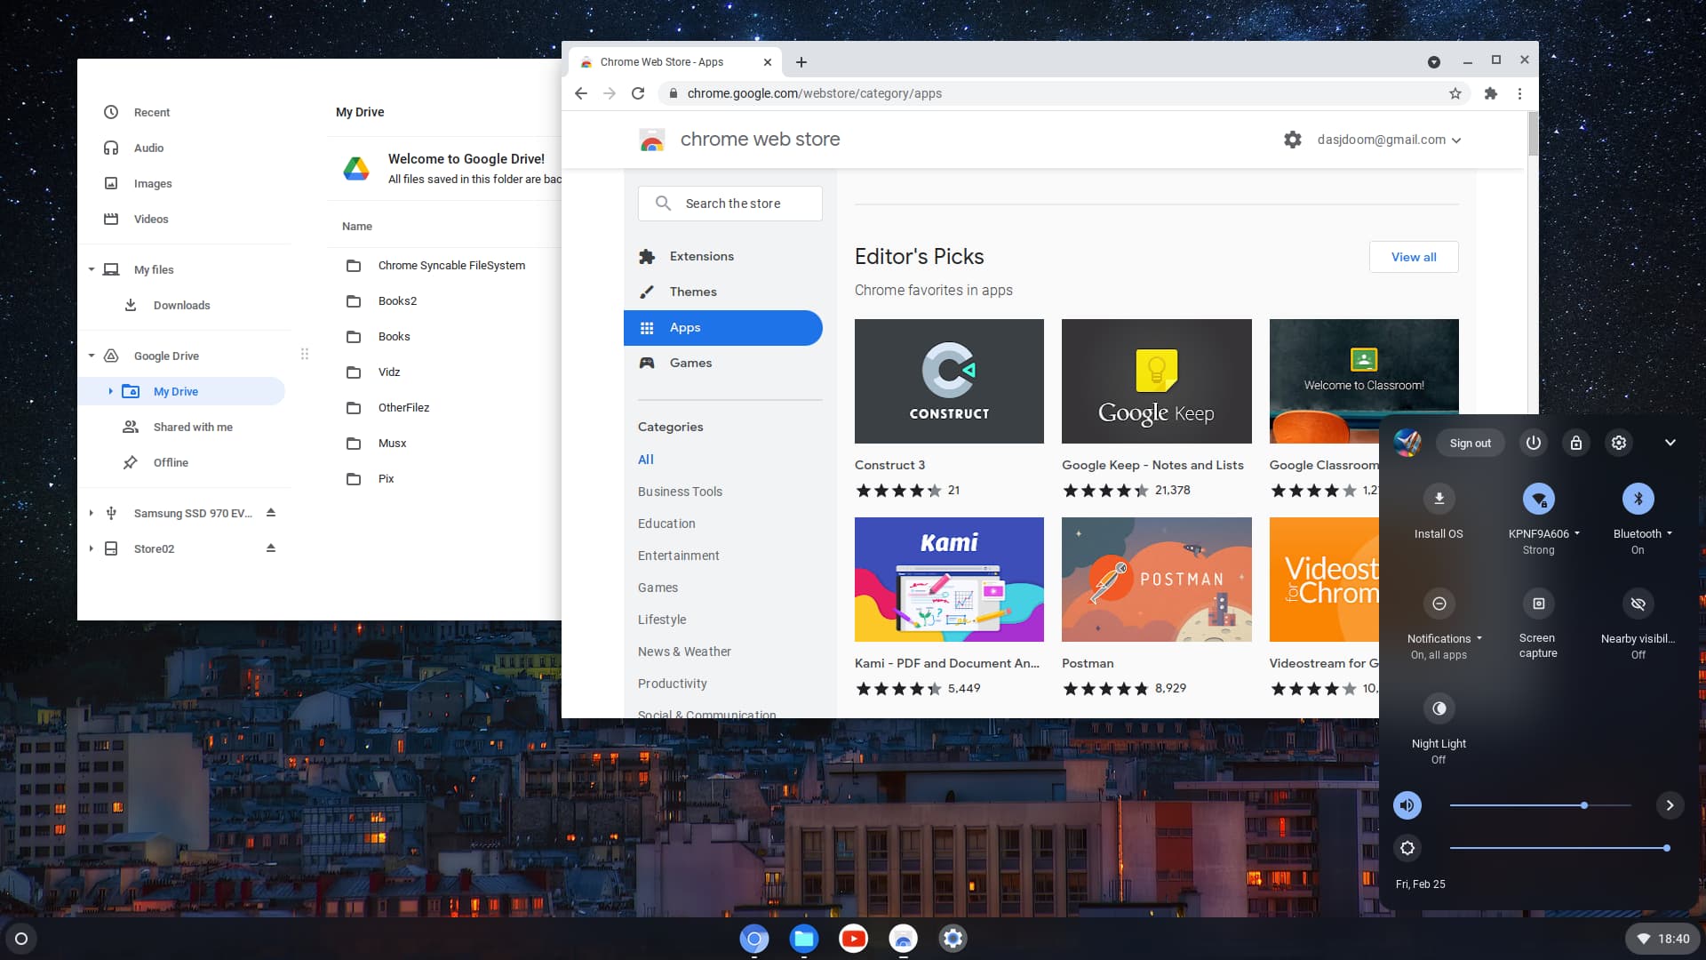Click the Chrome profile circle icon in title bar

[x=1433, y=62]
